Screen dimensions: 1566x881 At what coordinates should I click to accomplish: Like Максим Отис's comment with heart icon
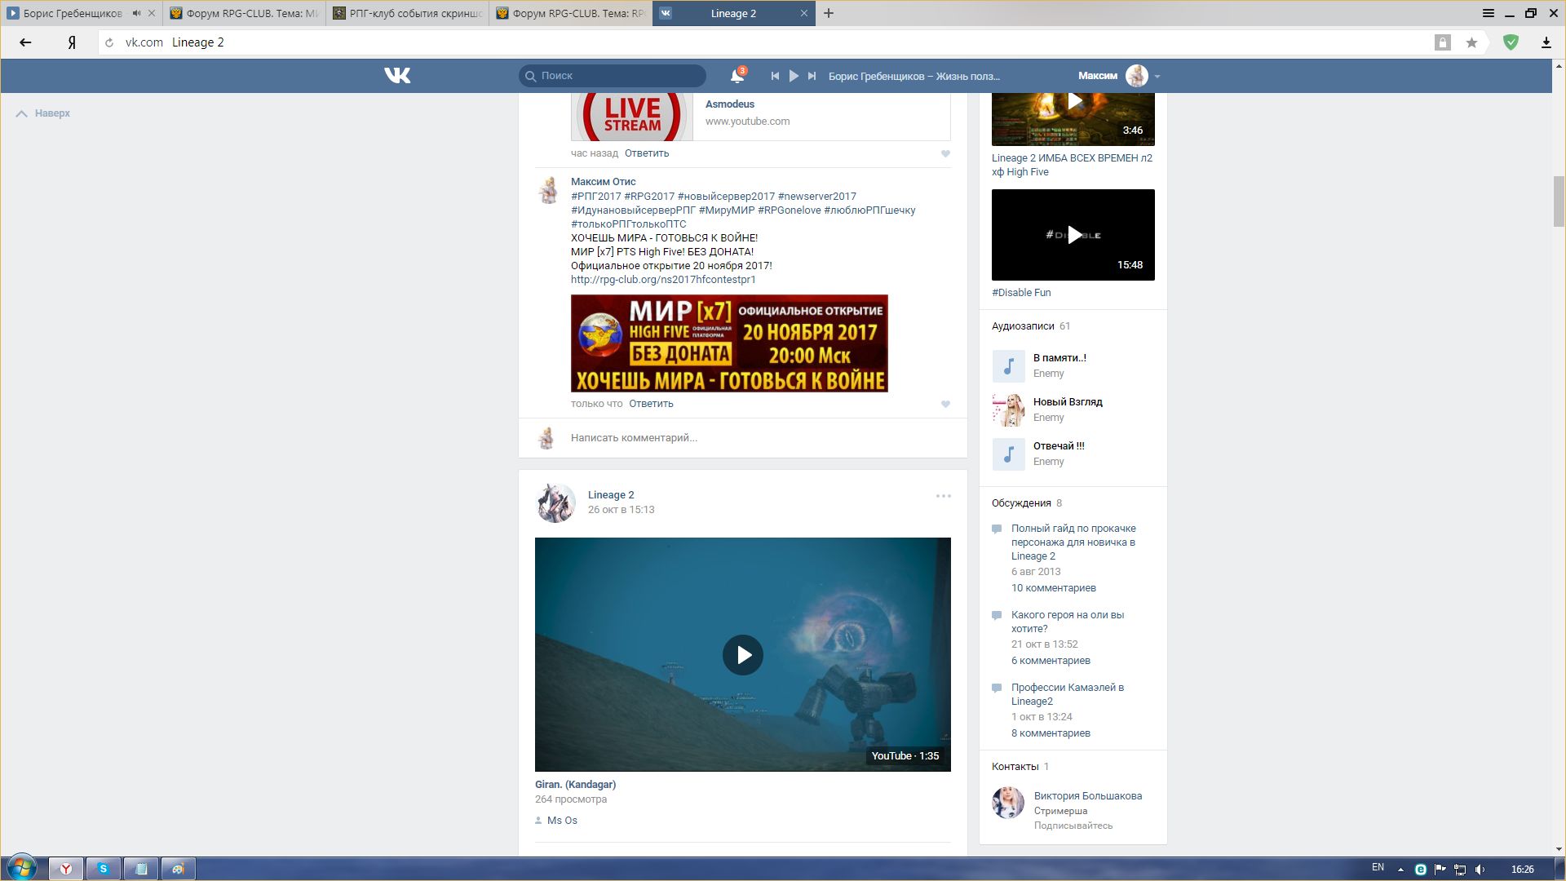tap(945, 405)
